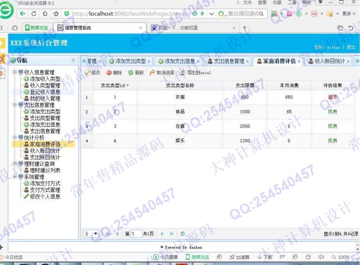Viewport: 360px width, 265px height.
Task: Export table with 导出到excel button
Action: tap(195, 73)
